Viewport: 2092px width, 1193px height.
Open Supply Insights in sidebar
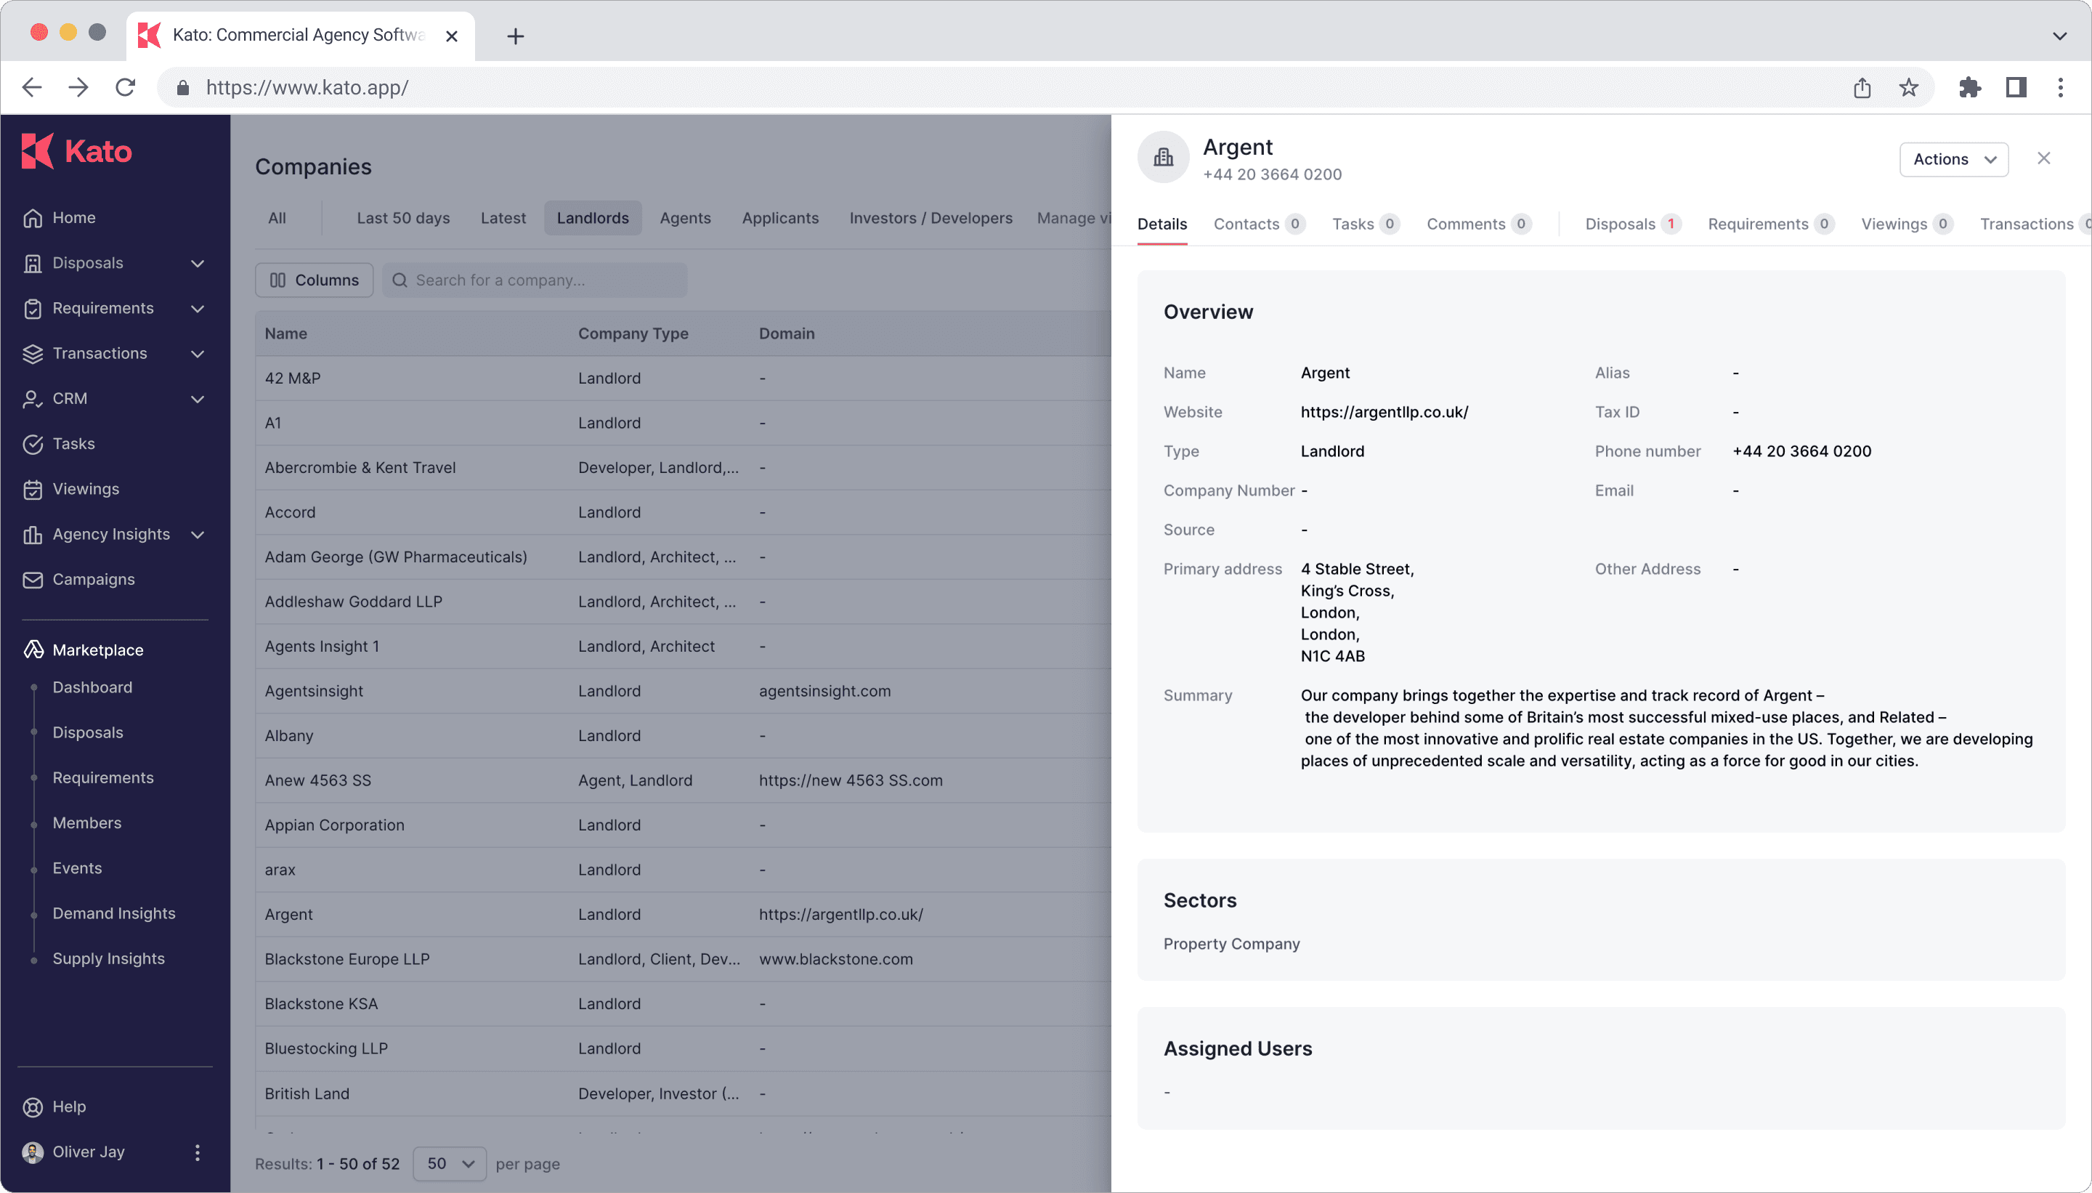point(109,958)
